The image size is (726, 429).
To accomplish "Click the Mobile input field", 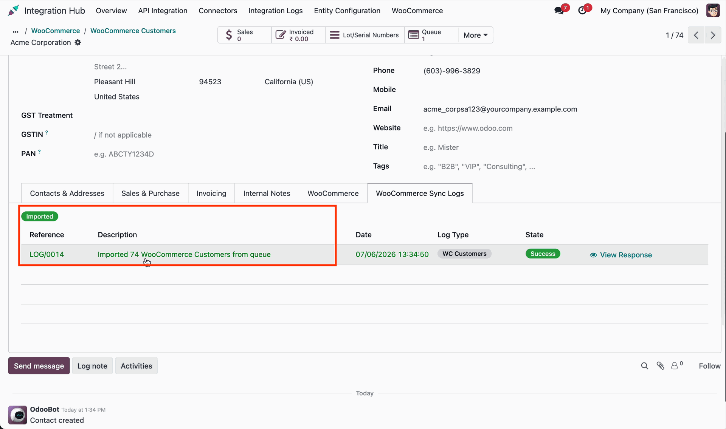I will [x=565, y=90].
